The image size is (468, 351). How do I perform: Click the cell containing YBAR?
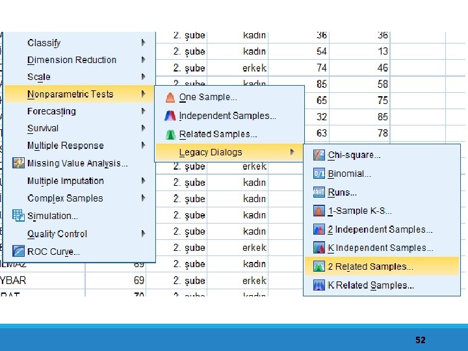pos(42,280)
